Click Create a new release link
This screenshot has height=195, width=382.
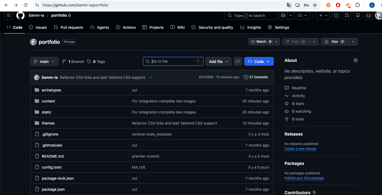coord(300,149)
